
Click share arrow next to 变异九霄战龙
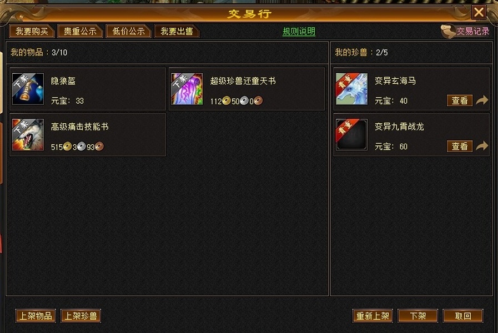pos(482,146)
